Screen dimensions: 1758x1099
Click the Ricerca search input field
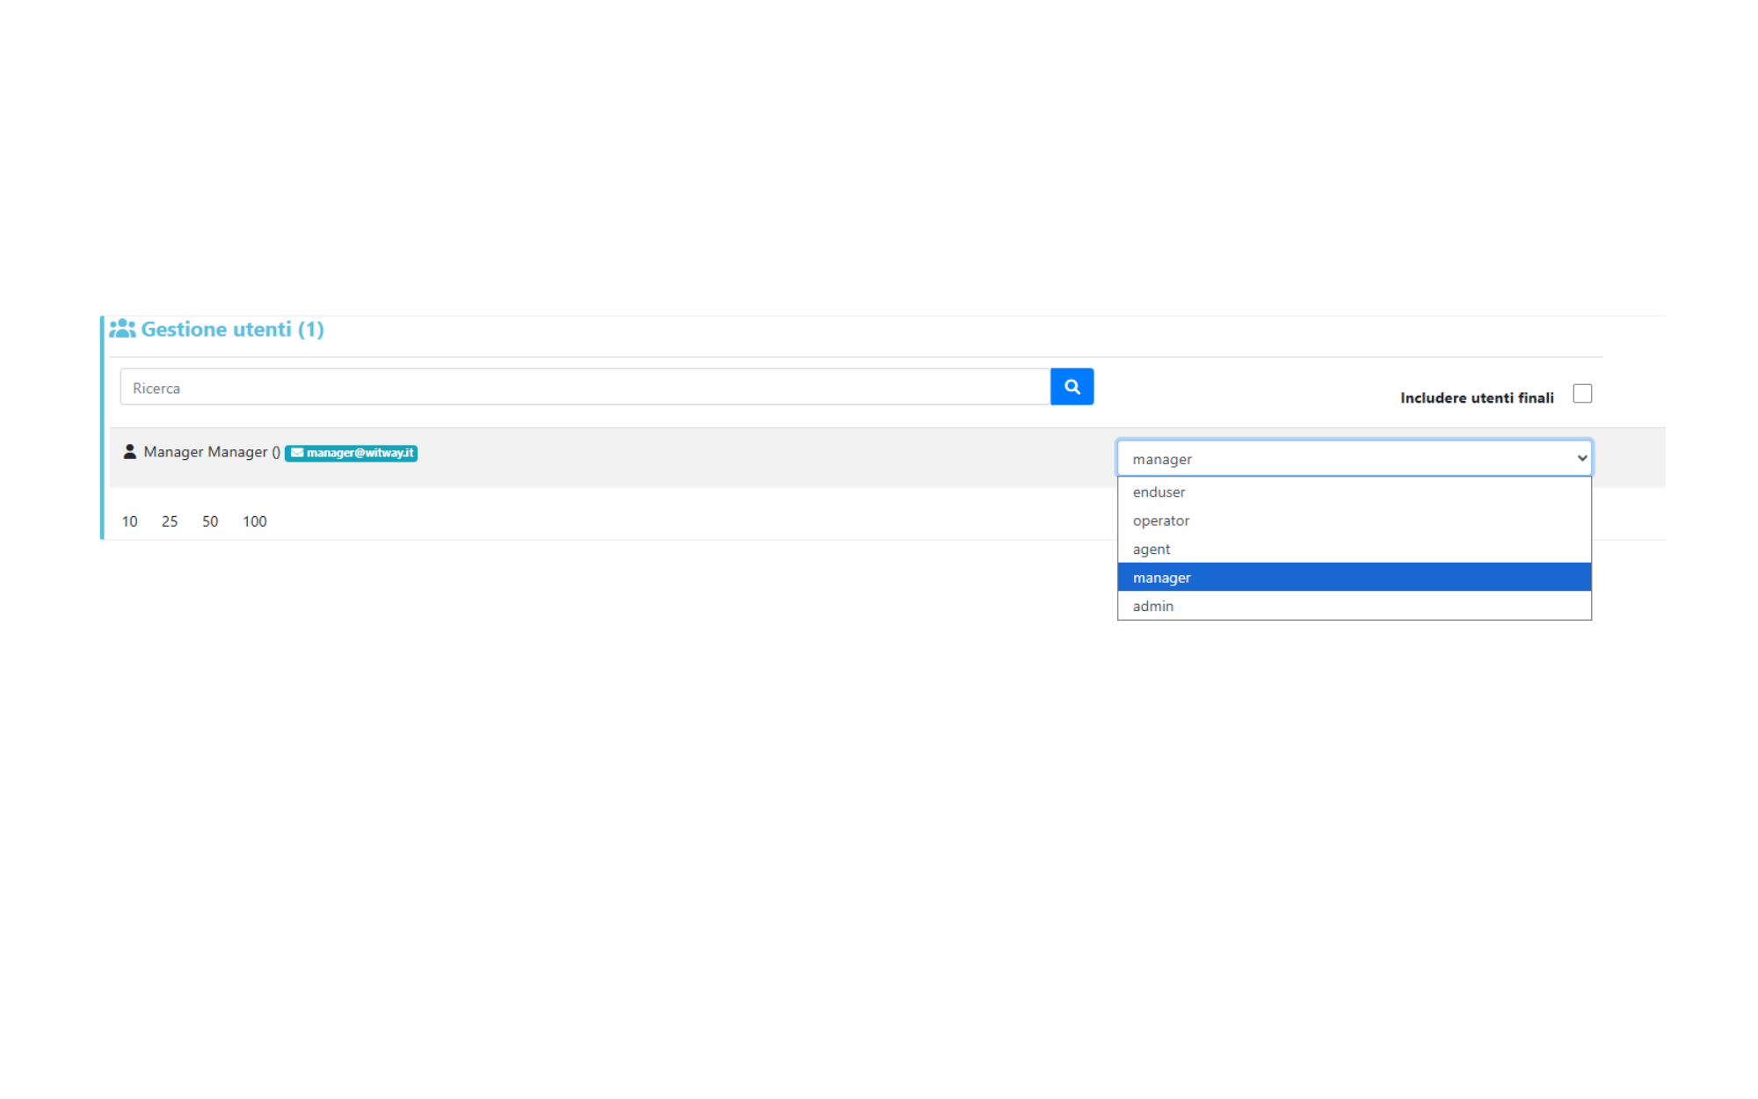(x=585, y=388)
